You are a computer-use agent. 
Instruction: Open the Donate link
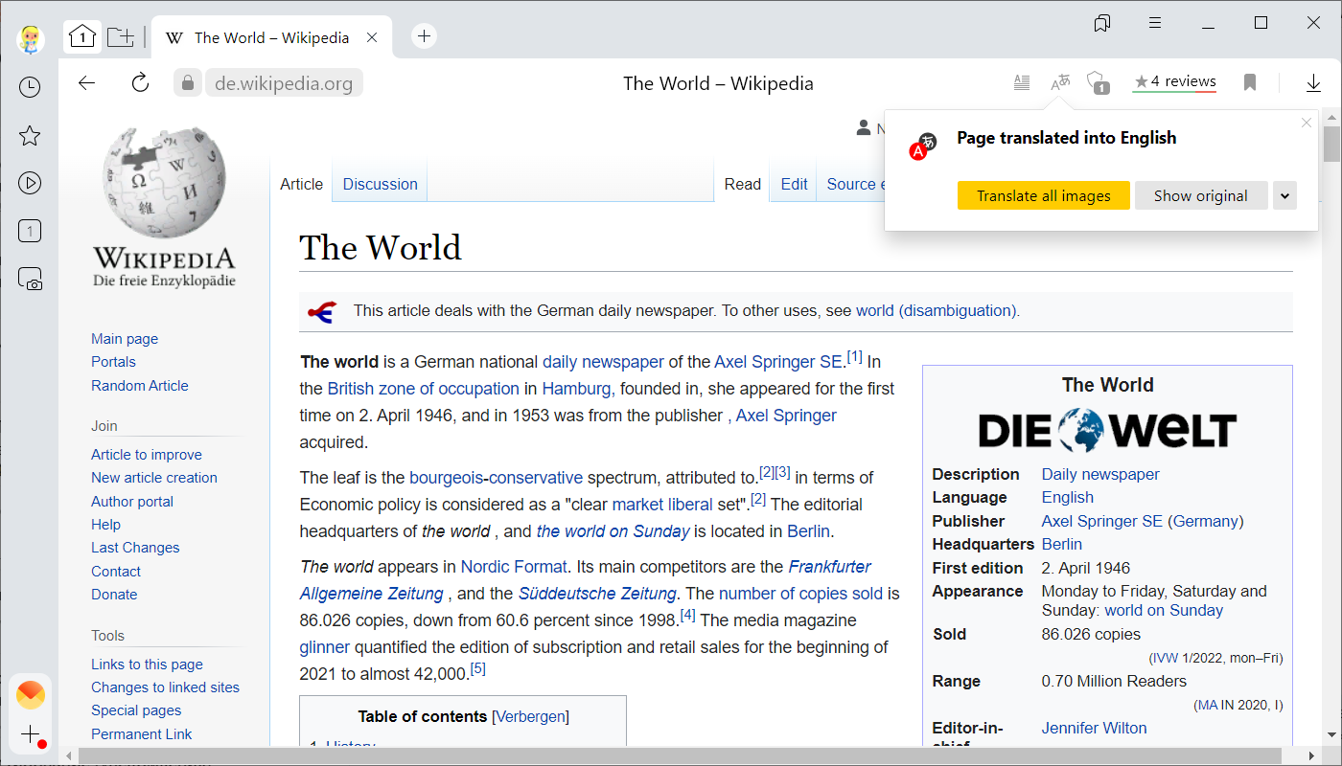coord(114,594)
